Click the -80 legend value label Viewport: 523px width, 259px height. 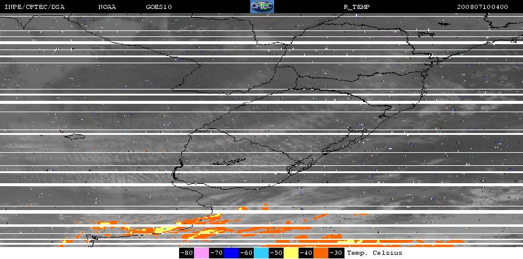point(186,253)
